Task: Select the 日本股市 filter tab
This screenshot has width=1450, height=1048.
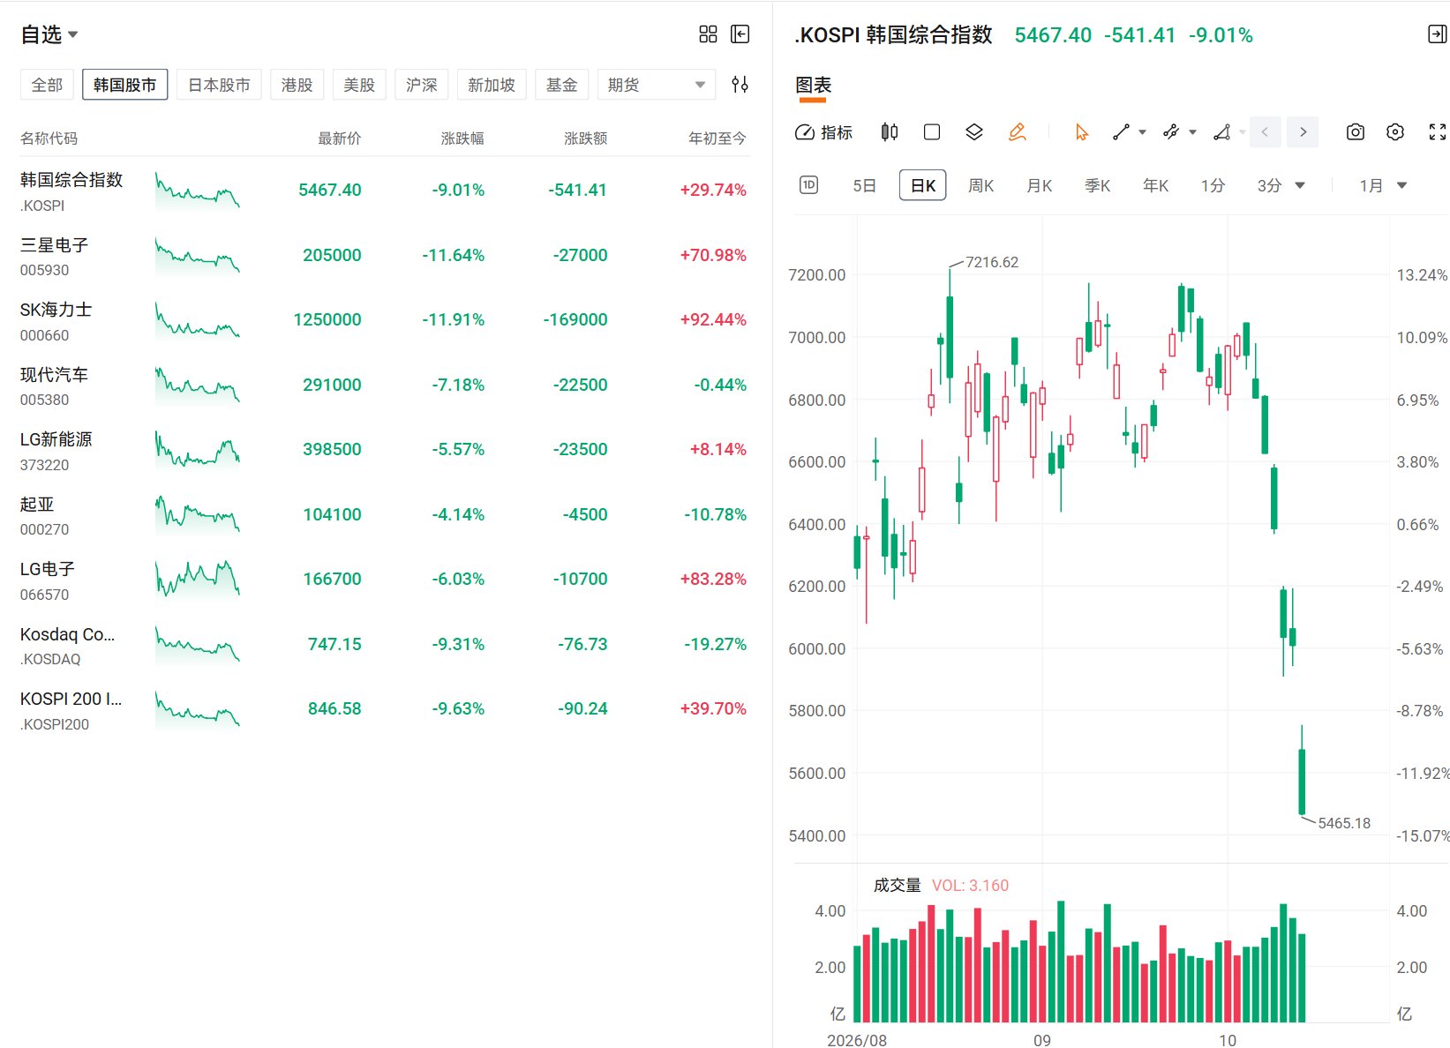Action: [219, 85]
